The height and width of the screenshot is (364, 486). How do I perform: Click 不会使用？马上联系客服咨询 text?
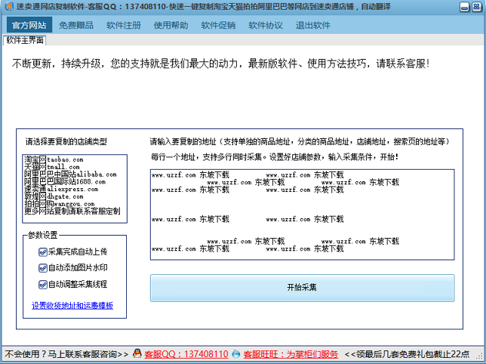66,354
